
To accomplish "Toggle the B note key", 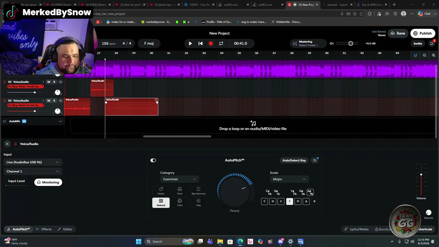I will [314, 201].
